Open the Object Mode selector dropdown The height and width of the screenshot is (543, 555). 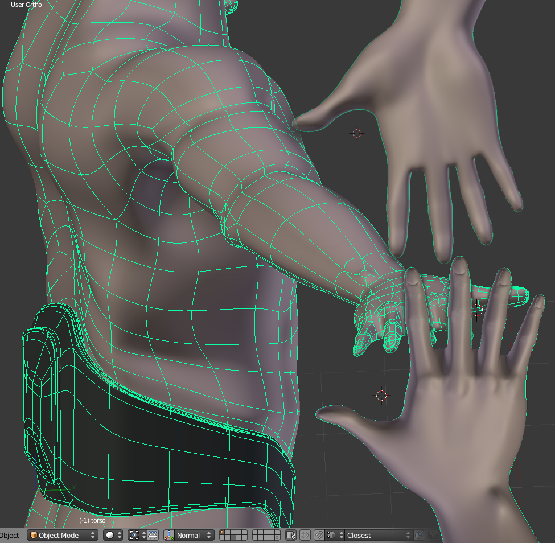[x=62, y=535]
